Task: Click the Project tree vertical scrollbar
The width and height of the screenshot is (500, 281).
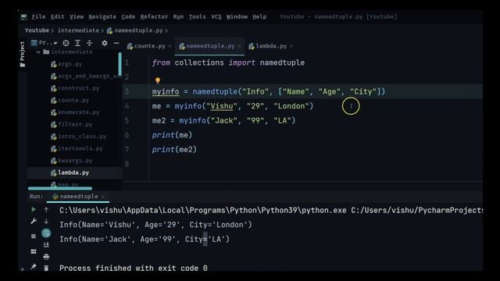Action: 120,64
